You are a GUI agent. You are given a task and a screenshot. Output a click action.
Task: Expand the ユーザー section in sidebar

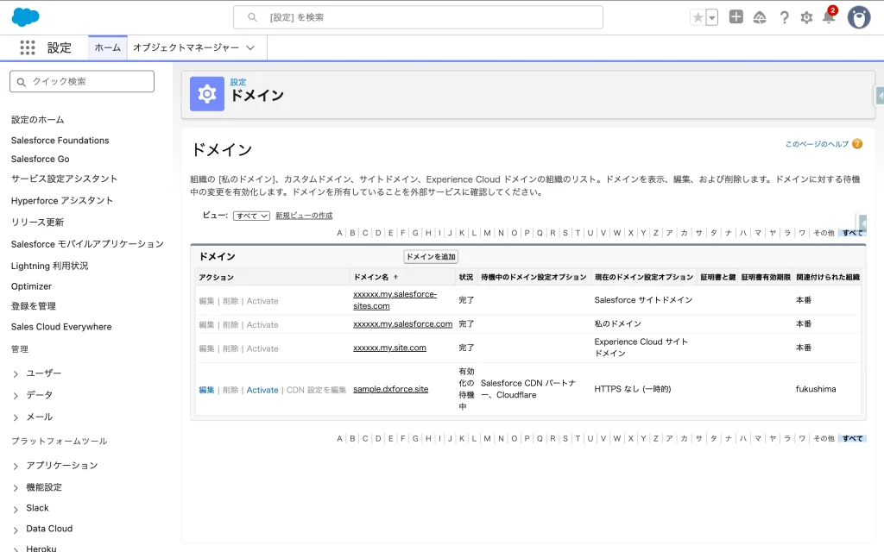tap(16, 373)
